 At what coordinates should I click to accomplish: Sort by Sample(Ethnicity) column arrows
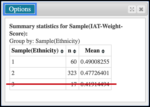(x=62, y=51)
